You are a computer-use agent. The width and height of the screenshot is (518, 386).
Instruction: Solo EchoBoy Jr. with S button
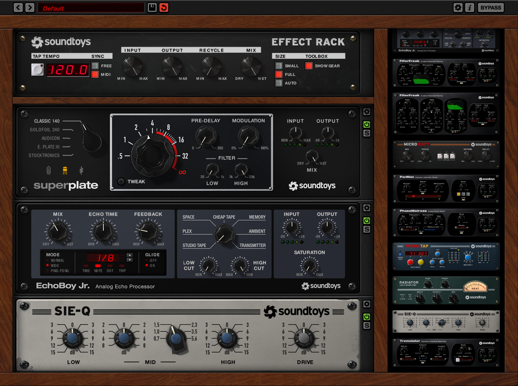pos(366,229)
